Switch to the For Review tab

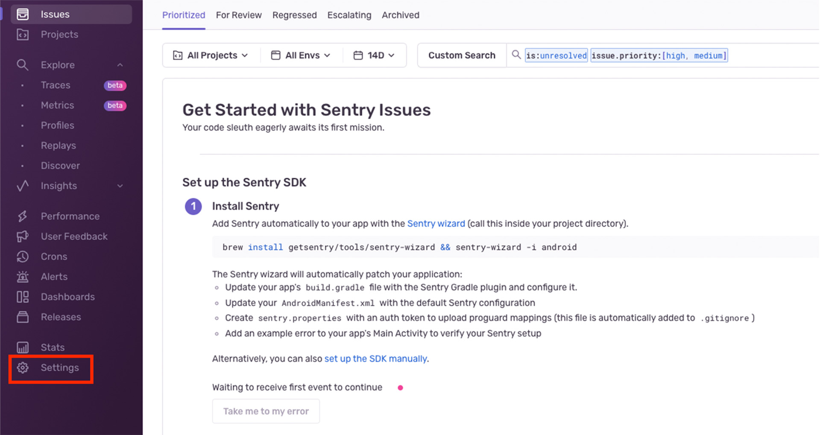coord(239,15)
